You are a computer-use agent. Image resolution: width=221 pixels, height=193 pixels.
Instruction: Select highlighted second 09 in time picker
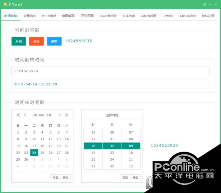click(x=131, y=146)
